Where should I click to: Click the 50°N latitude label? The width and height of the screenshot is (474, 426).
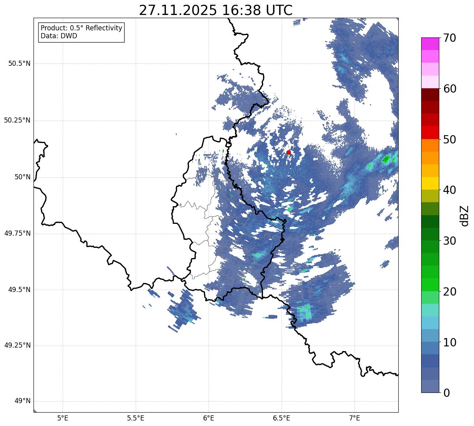pyautogui.click(x=22, y=177)
